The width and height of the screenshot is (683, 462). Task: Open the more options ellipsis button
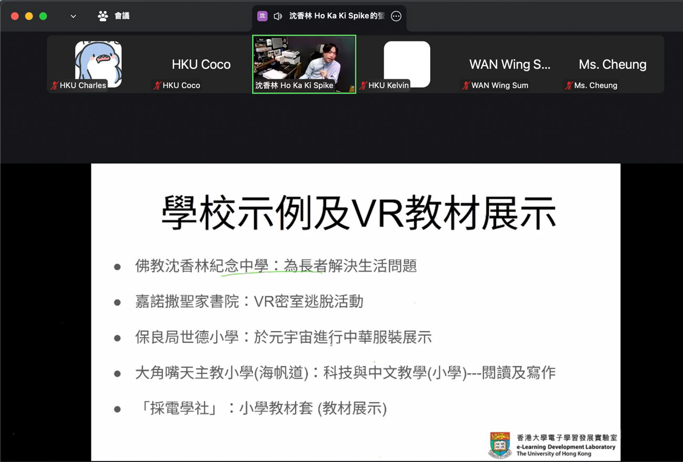point(396,16)
